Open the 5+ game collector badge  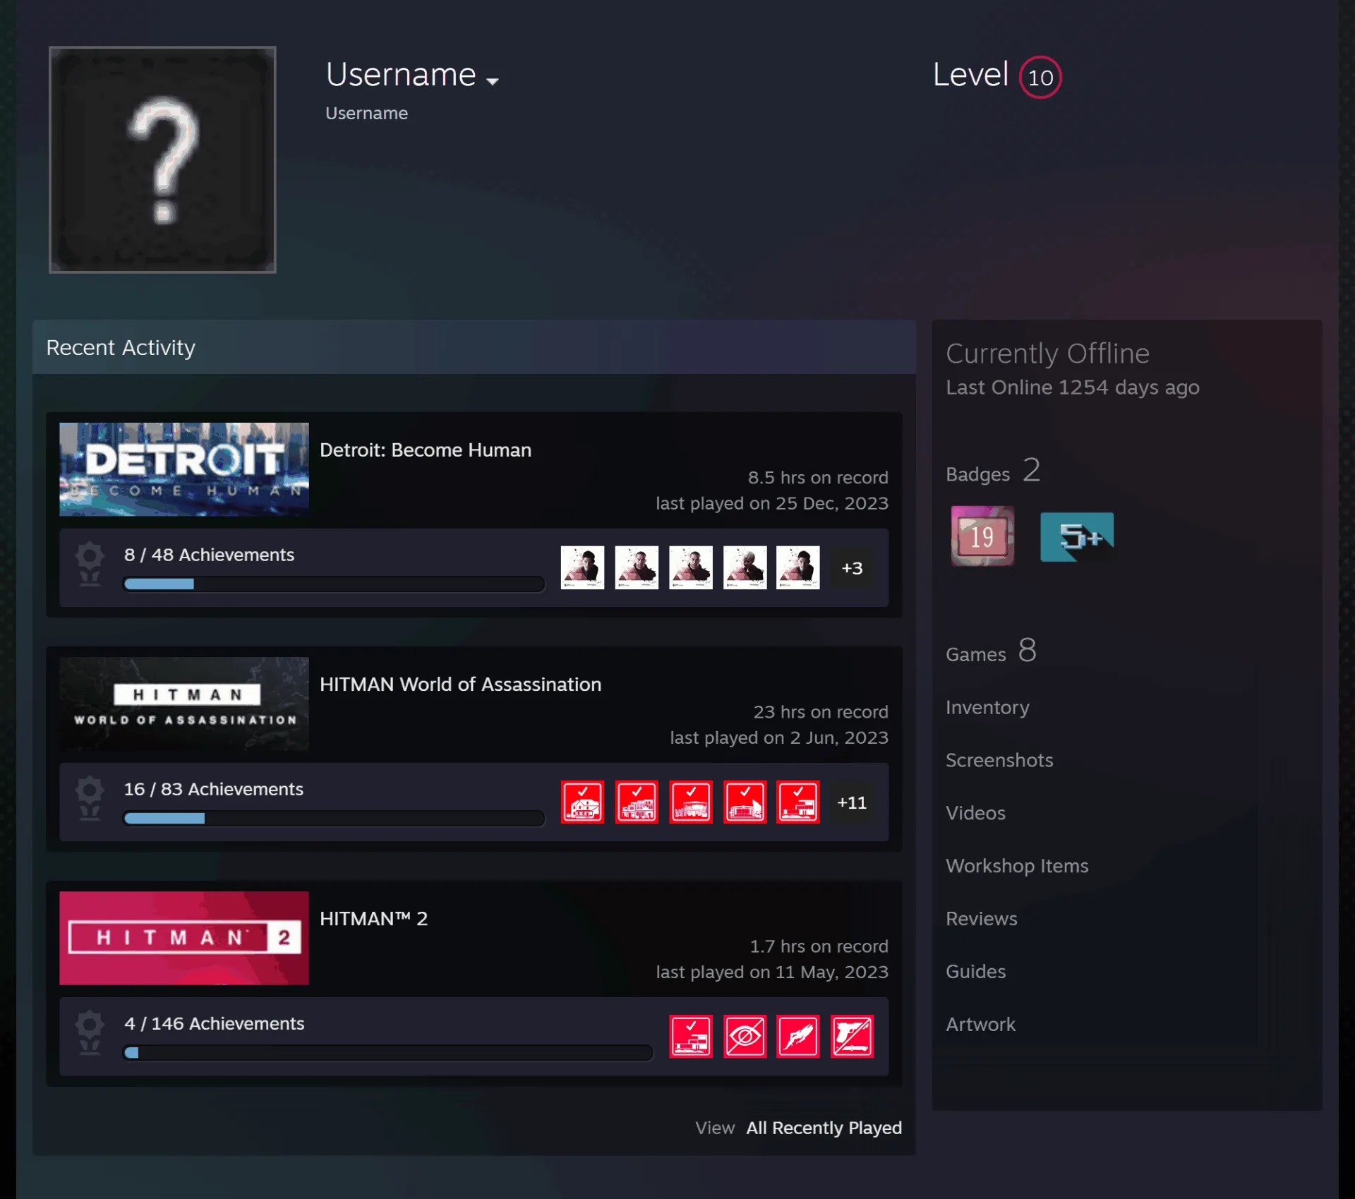[1076, 536]
